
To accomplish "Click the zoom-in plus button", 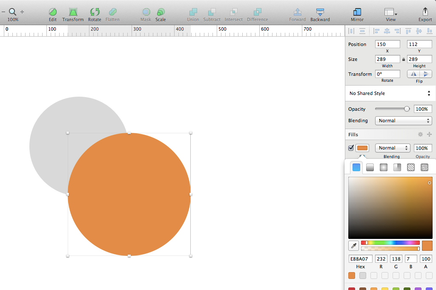I will click(22, 12).
